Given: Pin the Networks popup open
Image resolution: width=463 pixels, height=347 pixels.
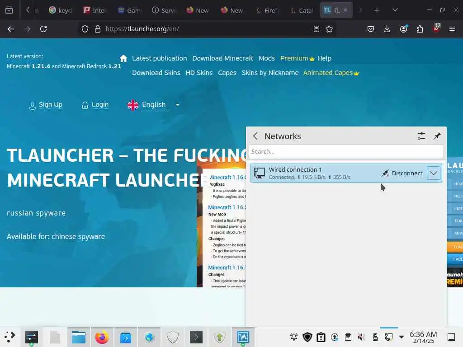Looking at the screenshot, I should click(437, 136).
